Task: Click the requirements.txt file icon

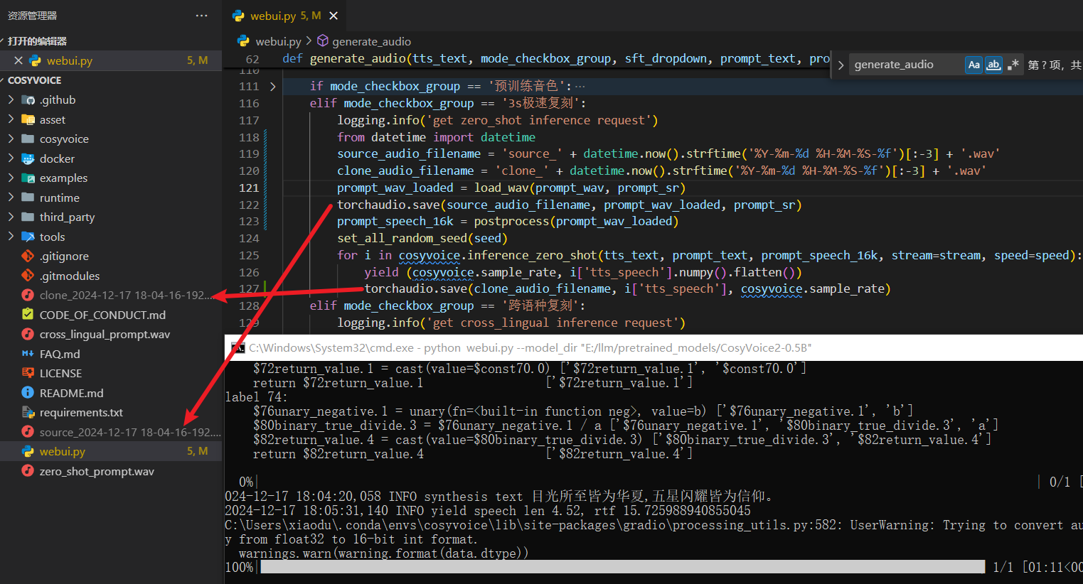Action: pos(28,412)
